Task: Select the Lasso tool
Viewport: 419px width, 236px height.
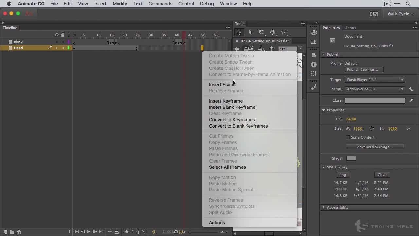Action: click(x=284, y=32)
